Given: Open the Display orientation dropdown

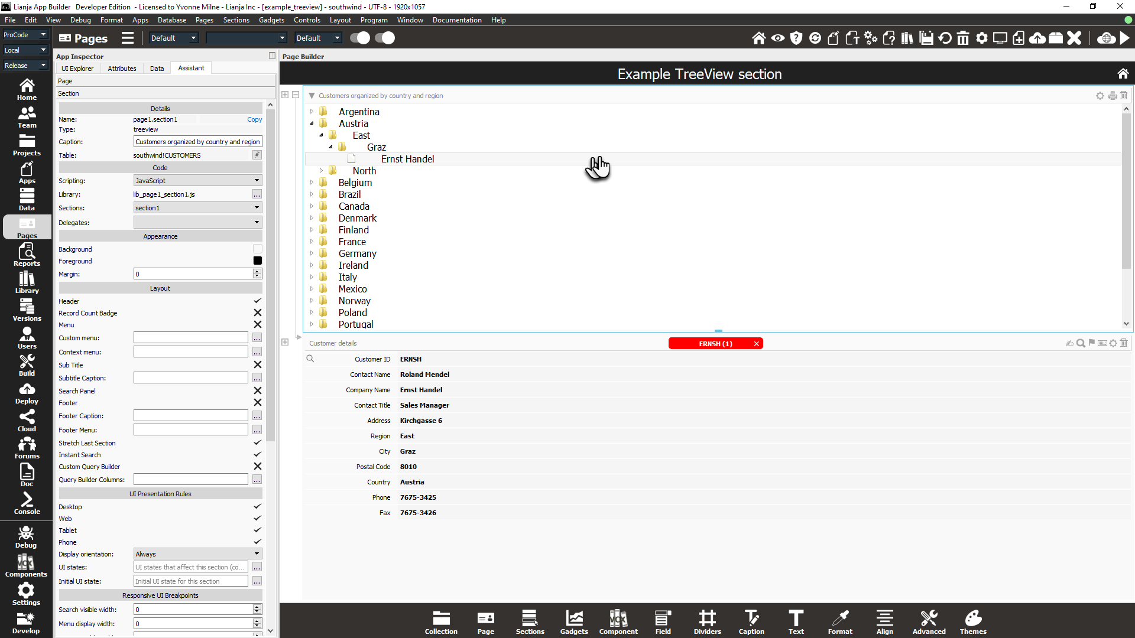Looking at the screenshot, I should 197,554.
